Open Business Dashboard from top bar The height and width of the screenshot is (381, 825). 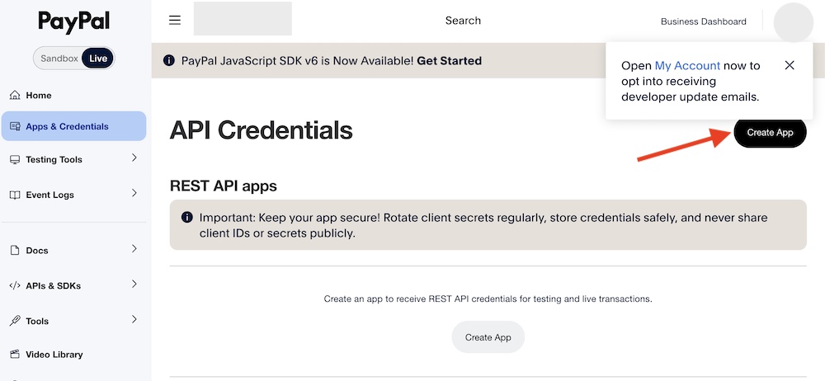click(x=703, y=21)
